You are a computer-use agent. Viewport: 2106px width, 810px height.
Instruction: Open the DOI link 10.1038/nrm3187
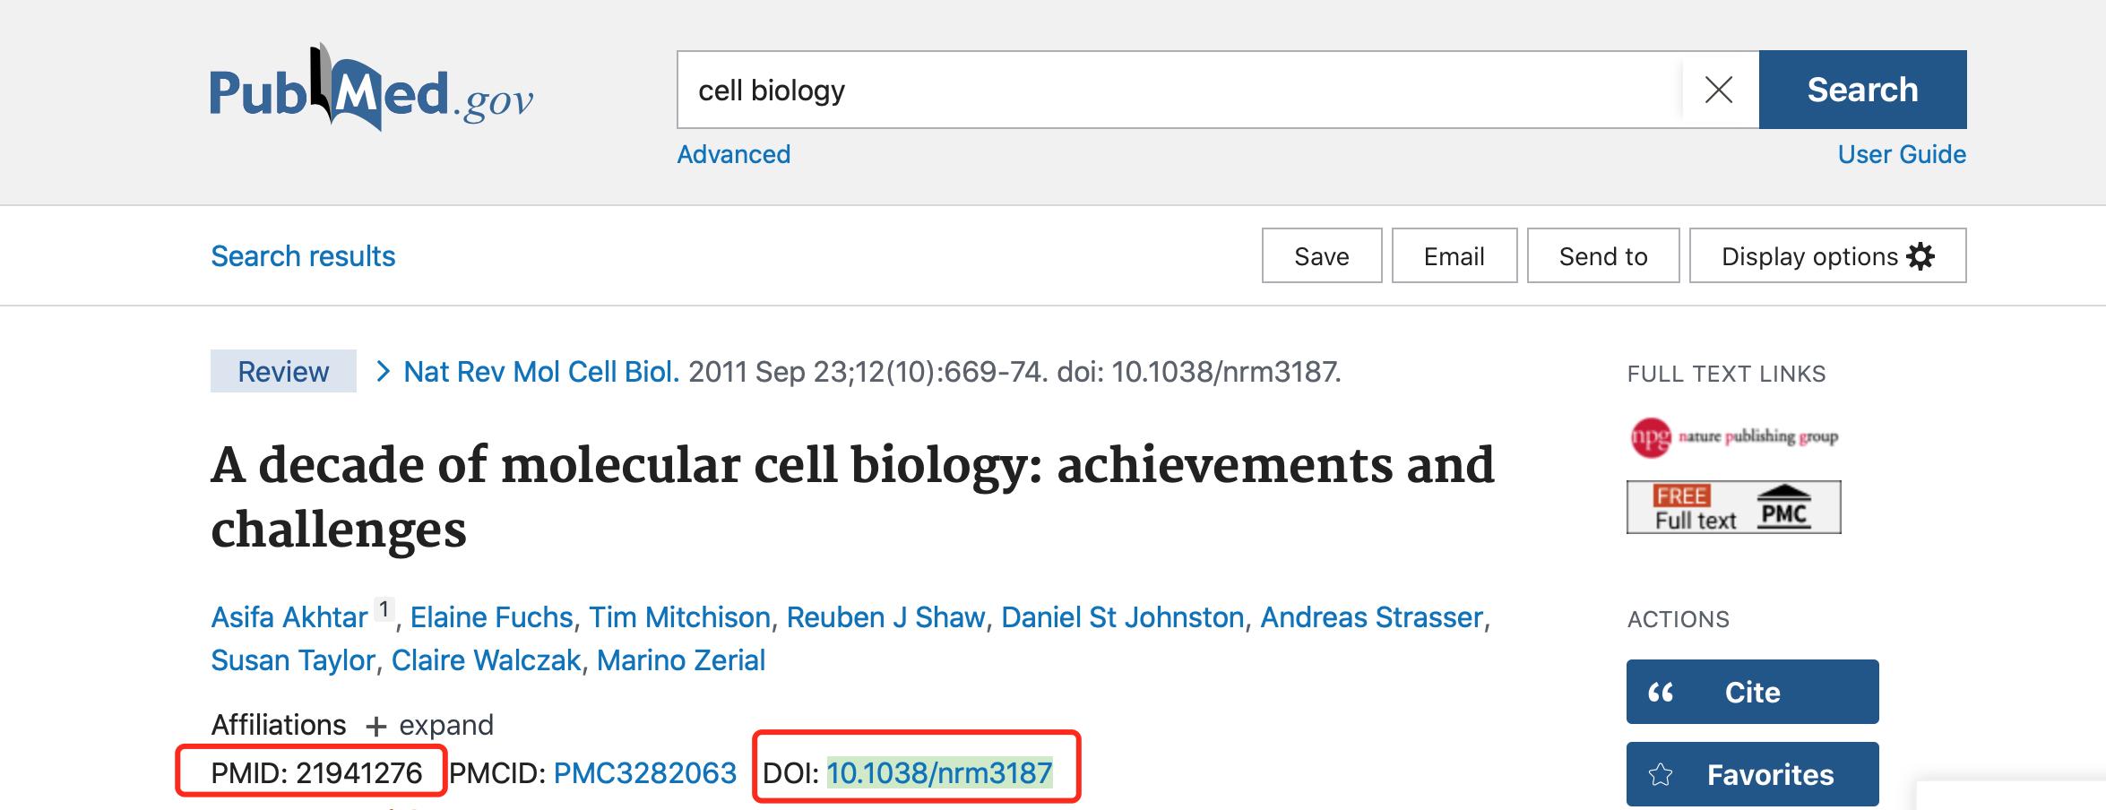[939, 772]
